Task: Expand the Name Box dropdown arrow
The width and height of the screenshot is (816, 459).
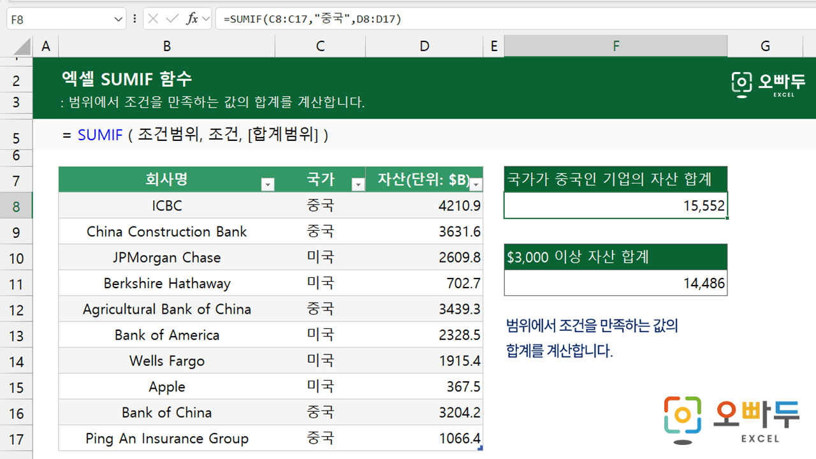Action: (x=119, y=19)
